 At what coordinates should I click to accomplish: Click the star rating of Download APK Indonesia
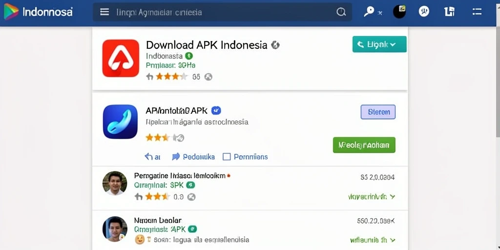(x=171, y=77)
